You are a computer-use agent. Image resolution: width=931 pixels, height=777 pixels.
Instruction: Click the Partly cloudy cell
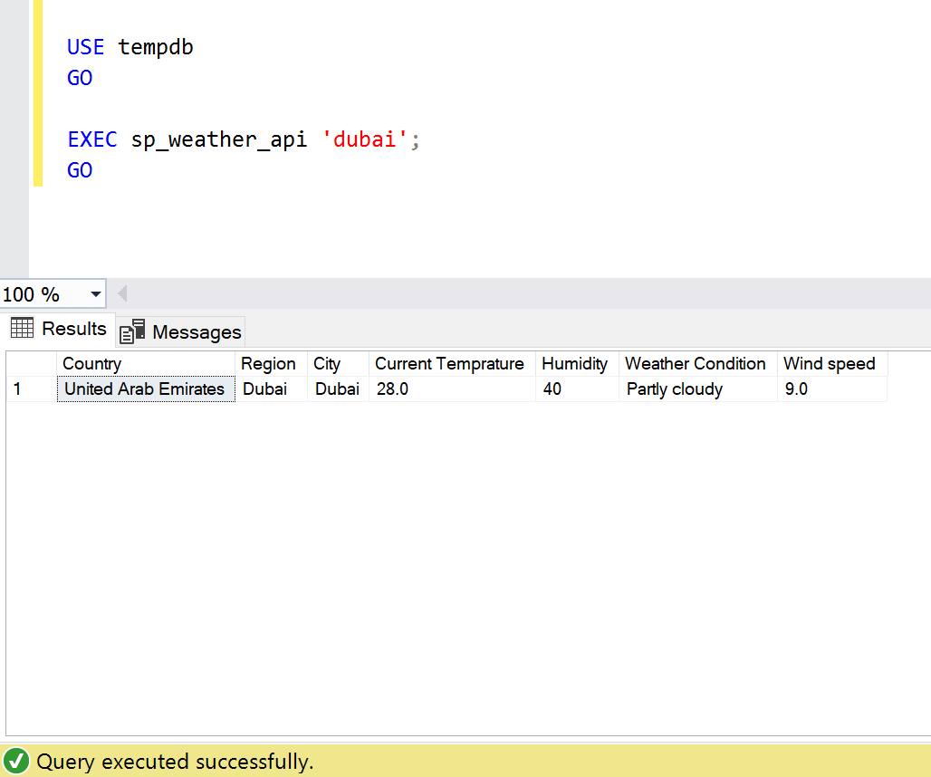tap(675, 389)
